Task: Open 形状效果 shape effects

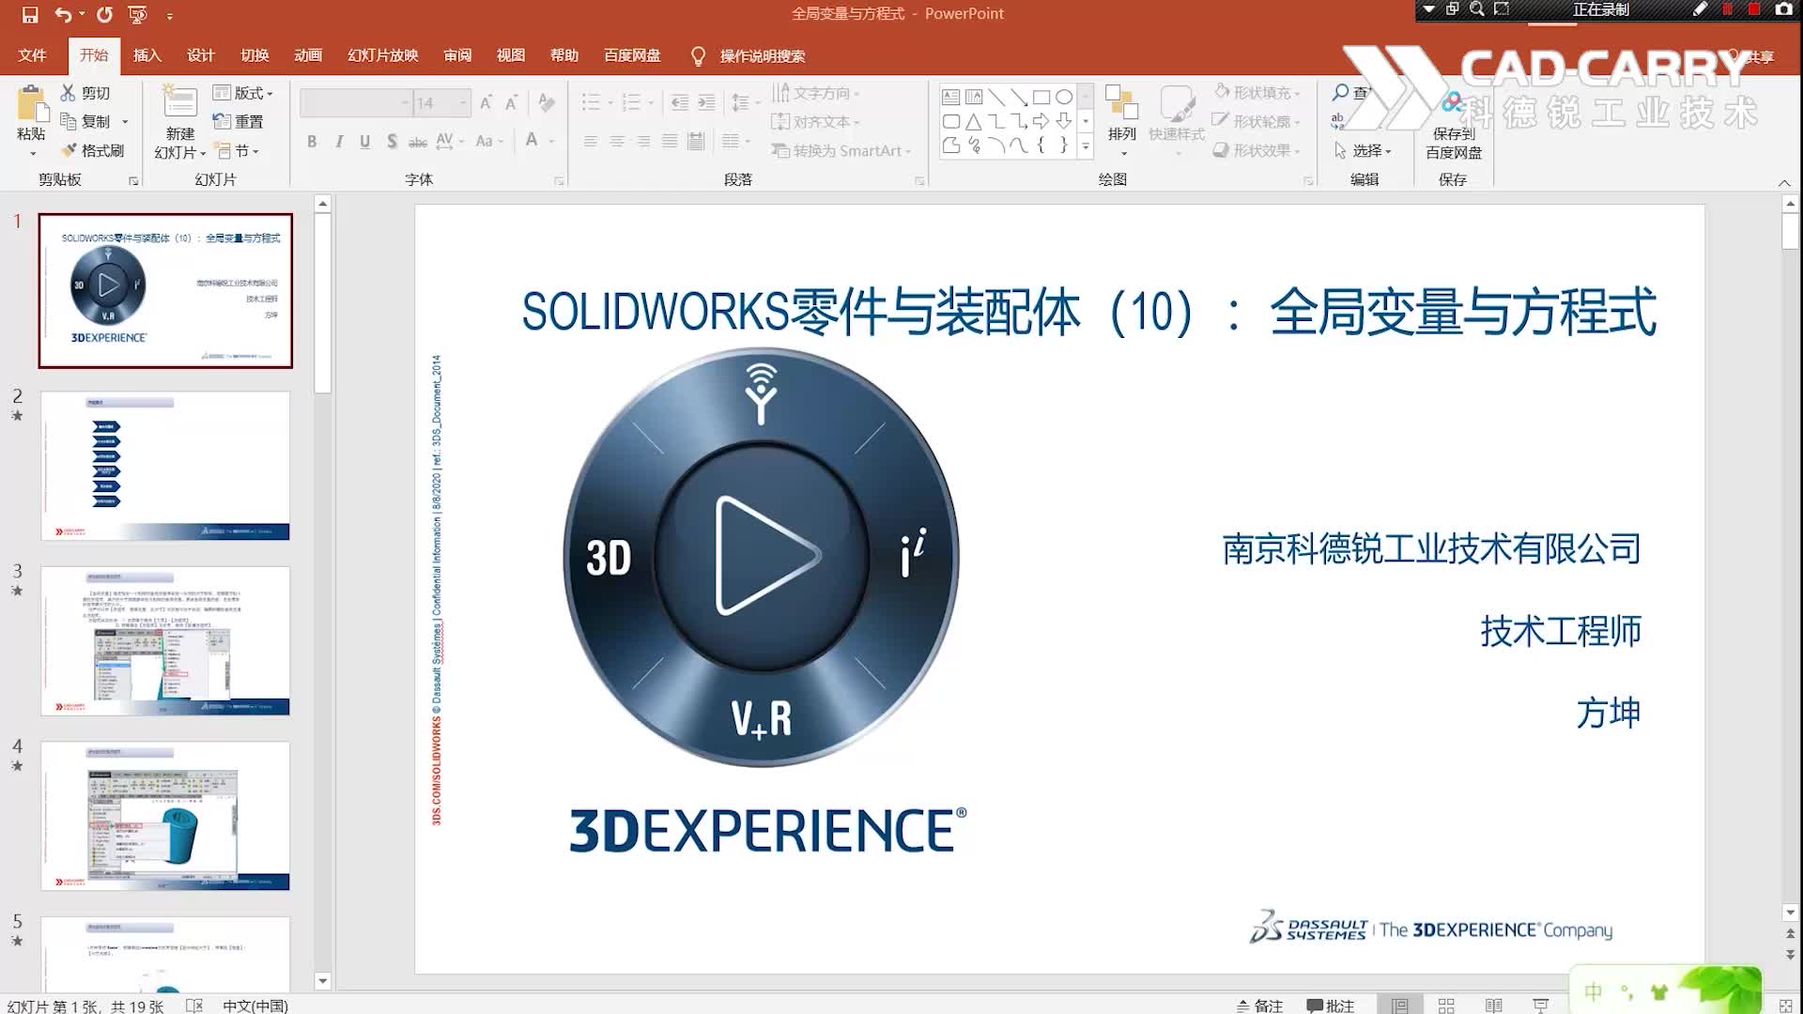Action: [x=1257, y=150]
